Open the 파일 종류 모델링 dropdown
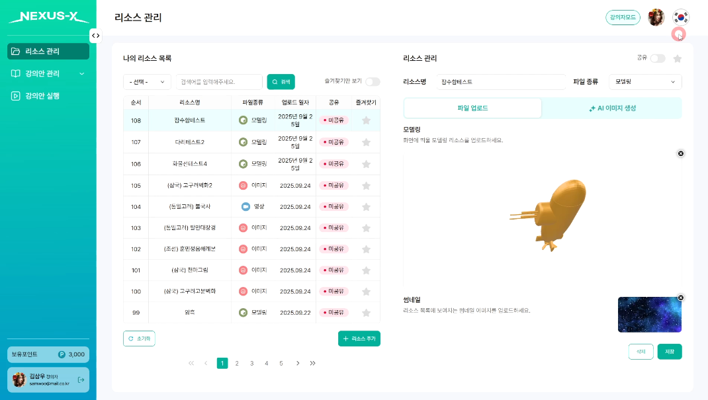 tap(645, 81)
